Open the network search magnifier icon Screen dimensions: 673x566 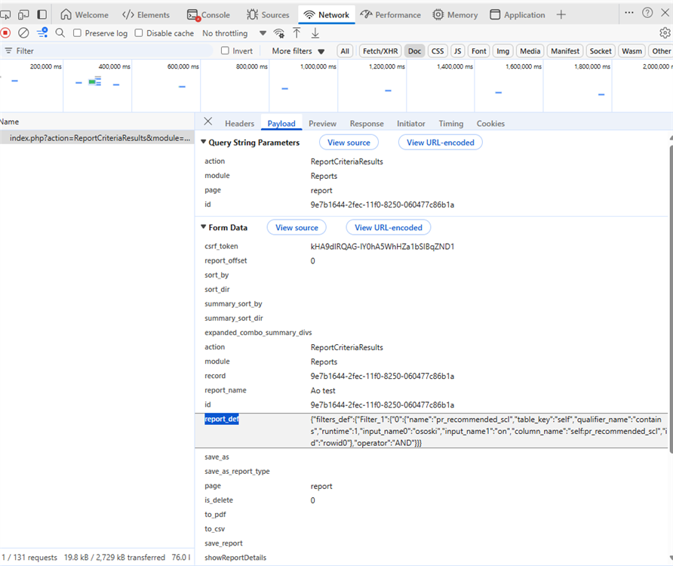pyautogui.click(x=60, y=33)
